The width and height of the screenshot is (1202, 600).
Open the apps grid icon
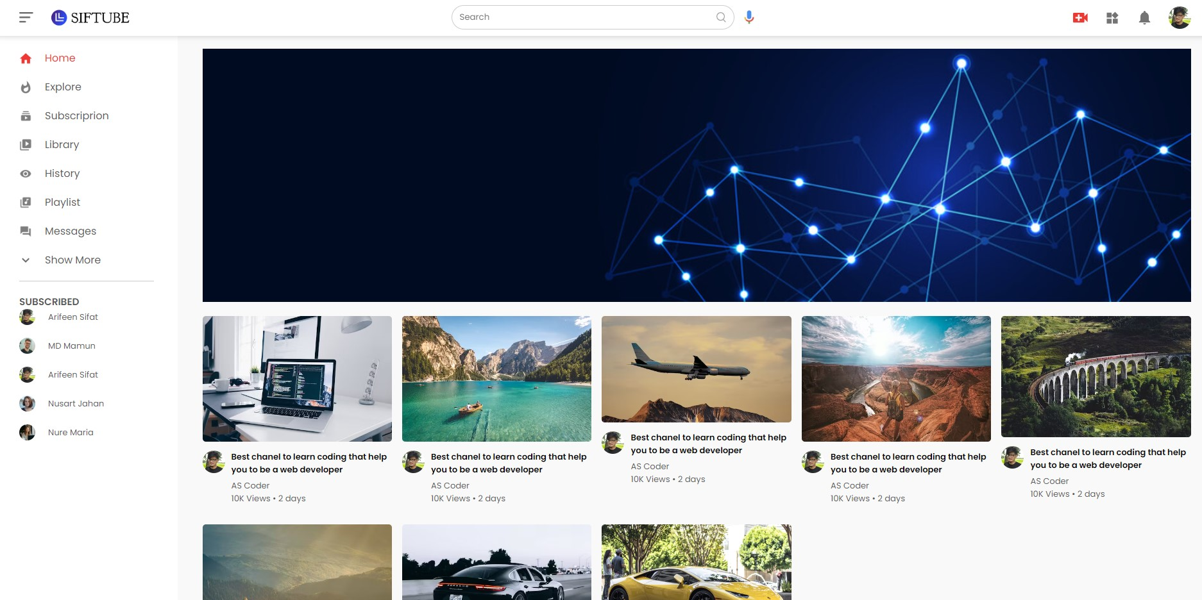(x=1112, y=18)
